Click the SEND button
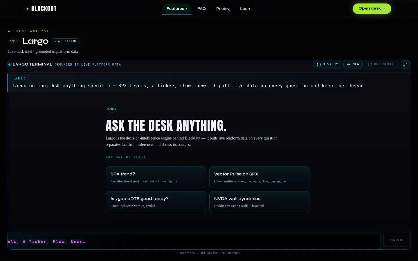418x261 pixels. (x=397, y=240)
